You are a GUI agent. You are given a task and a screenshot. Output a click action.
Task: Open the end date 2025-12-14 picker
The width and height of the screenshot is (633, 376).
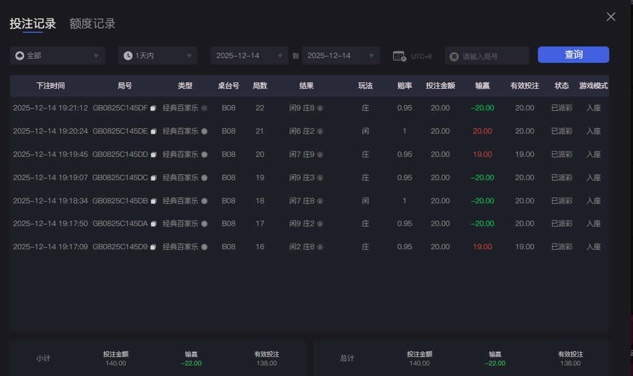click(341, 54)
